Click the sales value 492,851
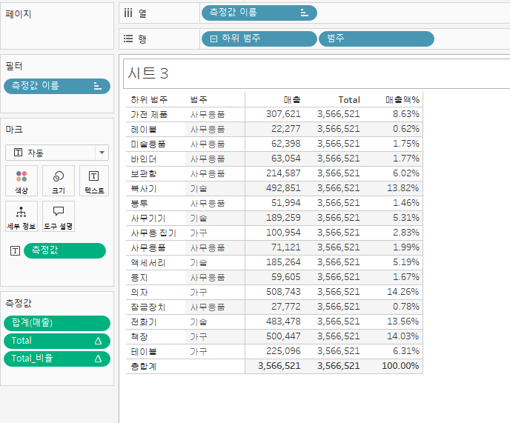 [283, 188]
